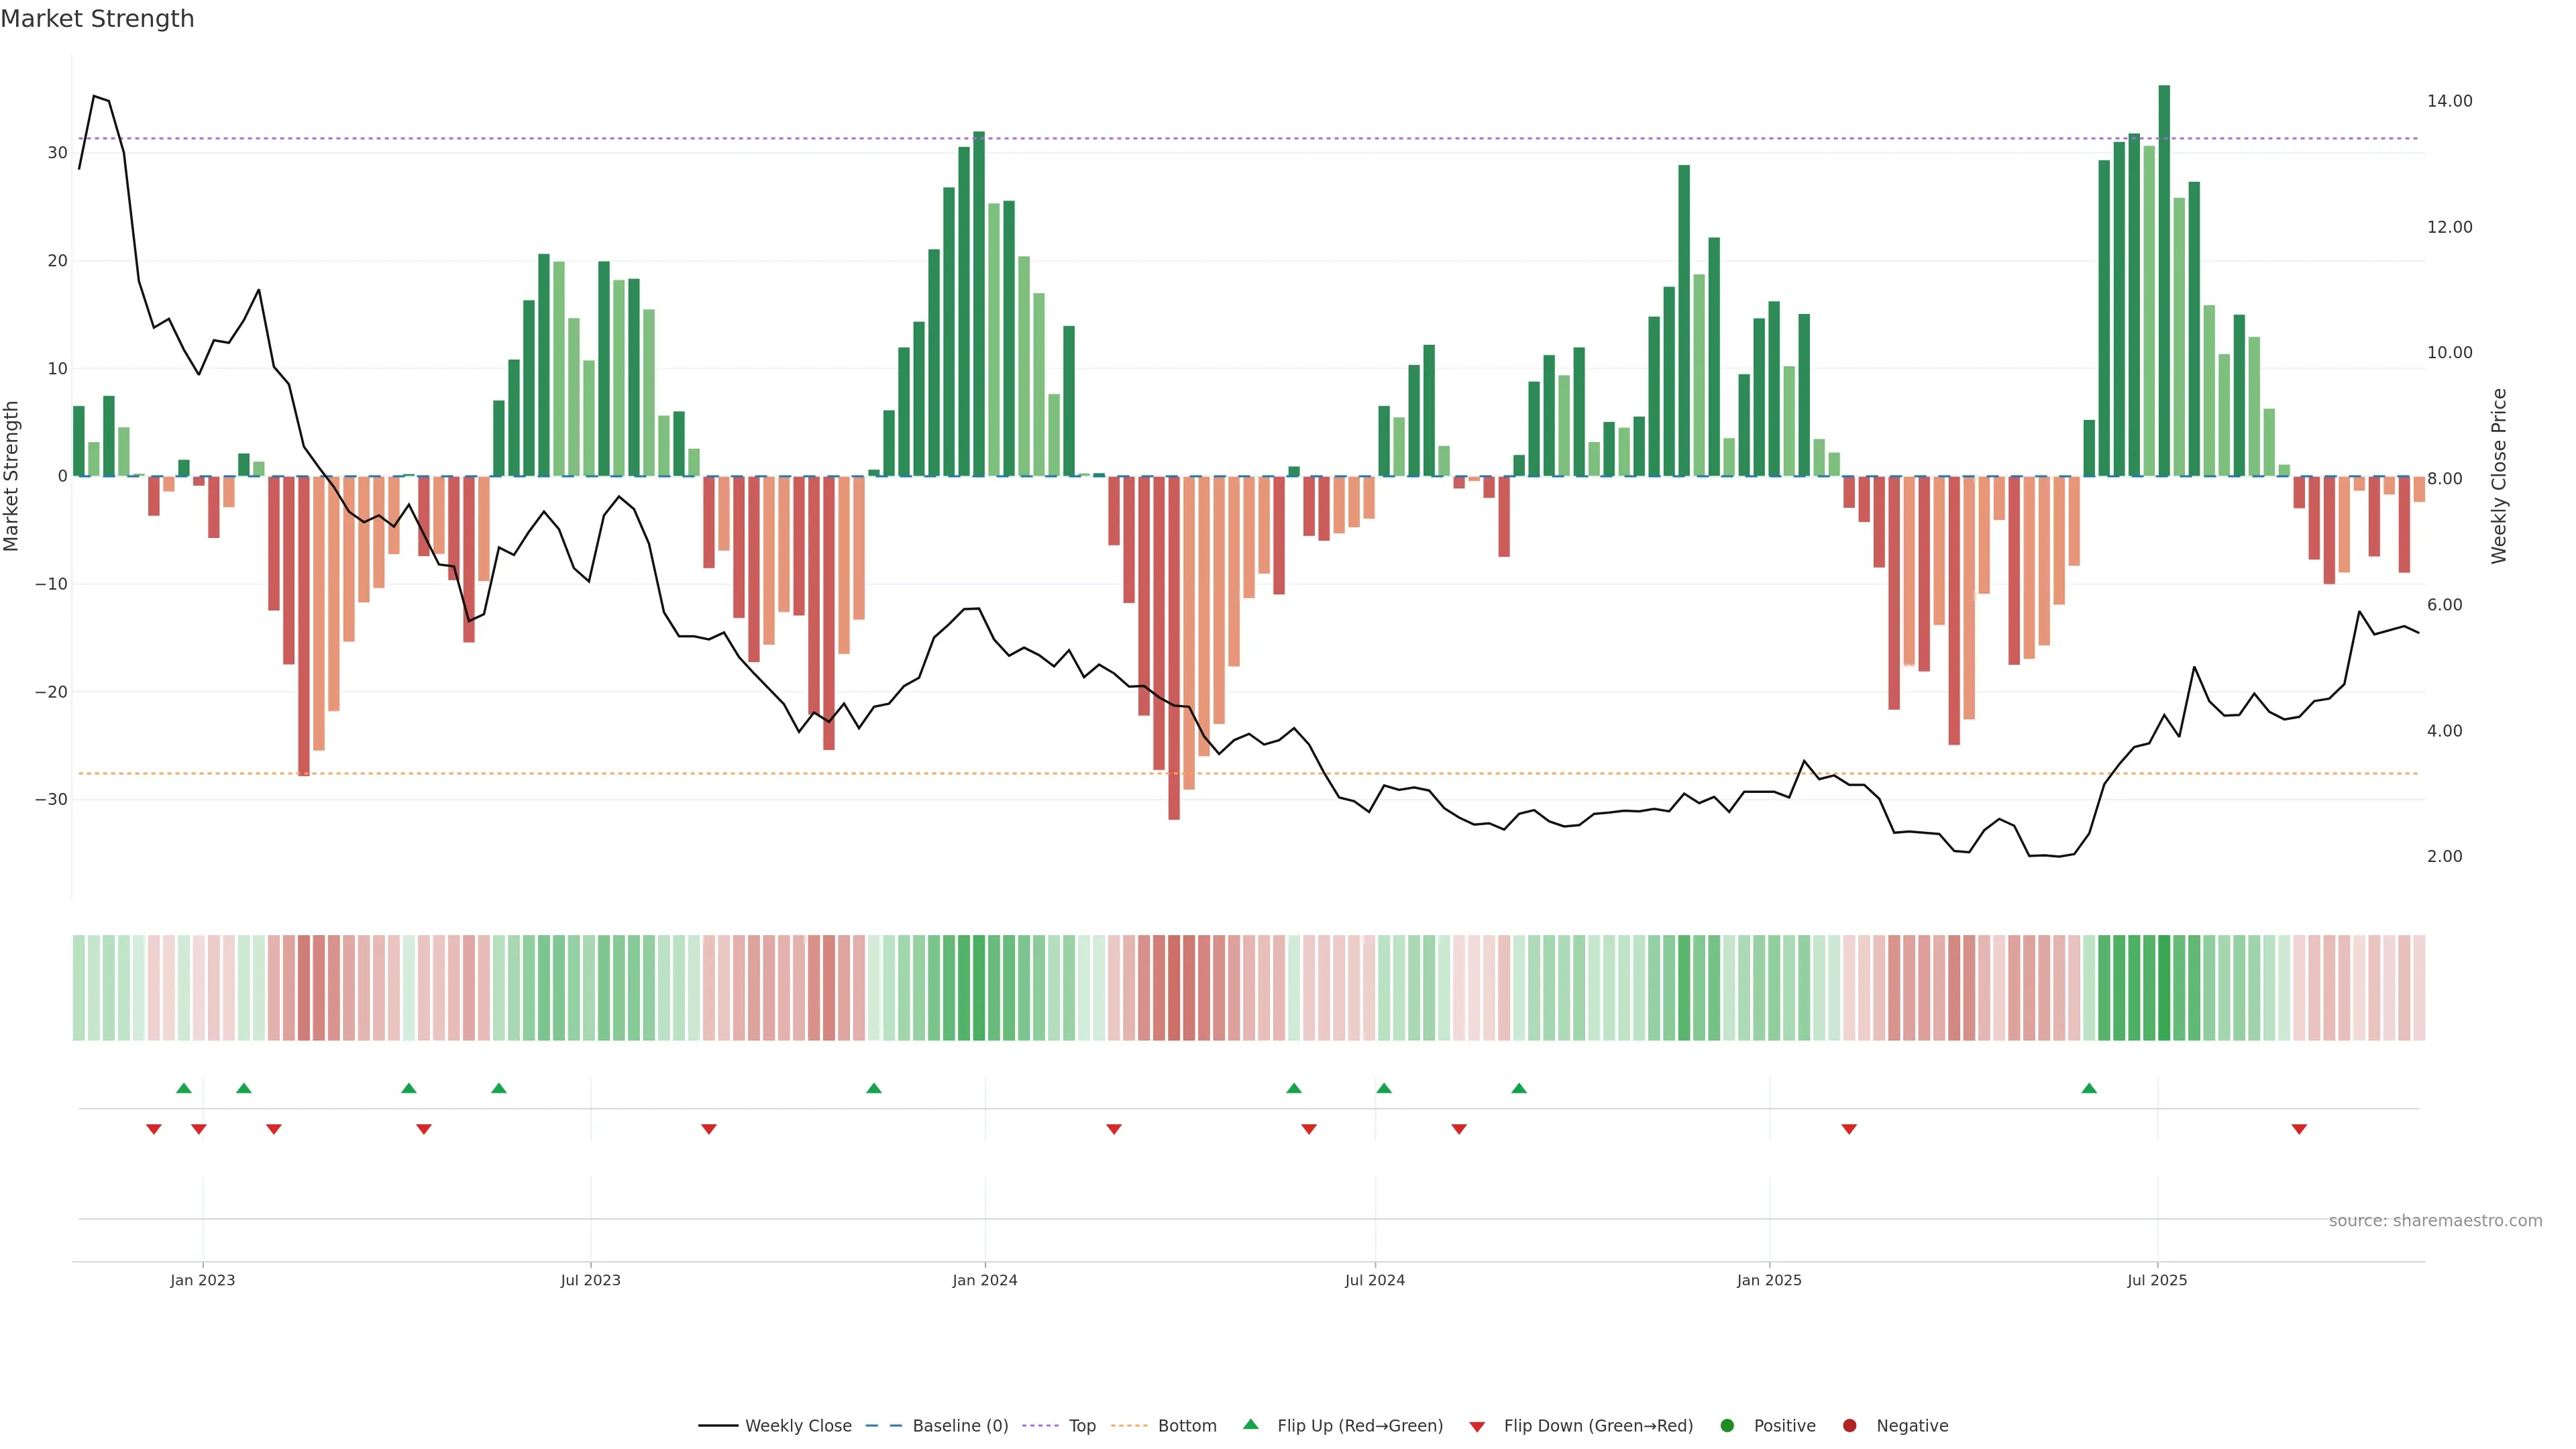Screen dimensions: 2576x1449
Task: Click the rightmost red flip-down triangle marker
Action: pos(2299,1129)
